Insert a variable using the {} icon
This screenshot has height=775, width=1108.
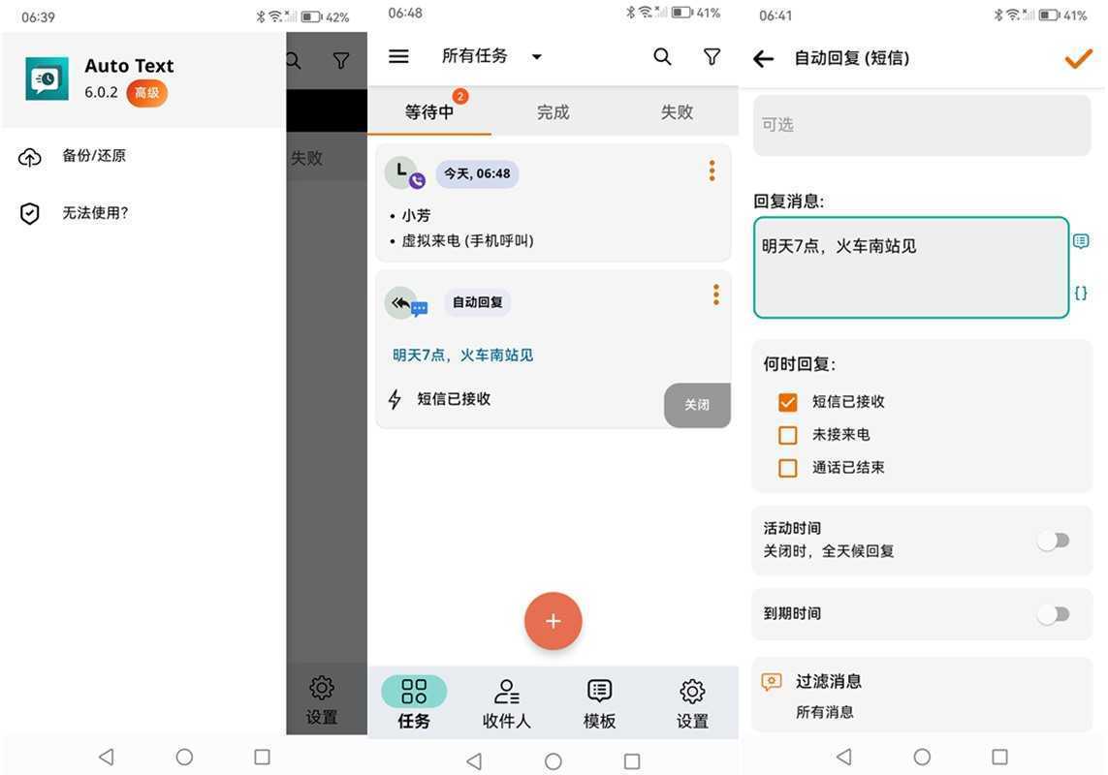click(x=1081, y=292)
